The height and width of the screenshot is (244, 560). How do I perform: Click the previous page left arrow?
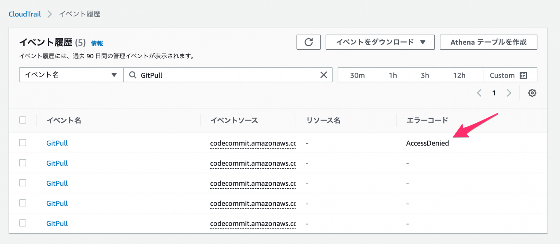tap(479, 93)
